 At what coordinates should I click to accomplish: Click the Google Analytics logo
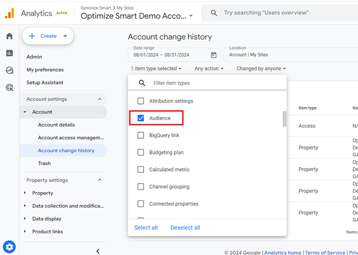click(9, 13)
